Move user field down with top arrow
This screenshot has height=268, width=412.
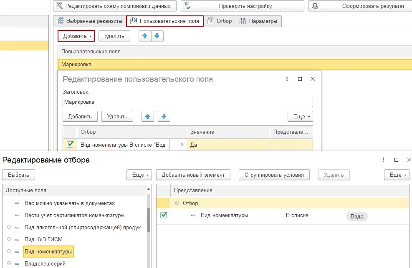coord(157,36)
